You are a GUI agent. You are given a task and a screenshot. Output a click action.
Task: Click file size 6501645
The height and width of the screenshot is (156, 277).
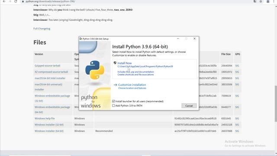click(x=226, y=118)
